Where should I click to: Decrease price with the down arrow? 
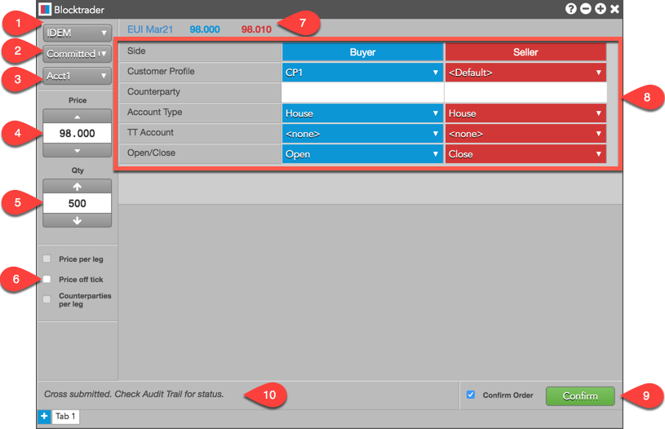[x=77, y=151]
